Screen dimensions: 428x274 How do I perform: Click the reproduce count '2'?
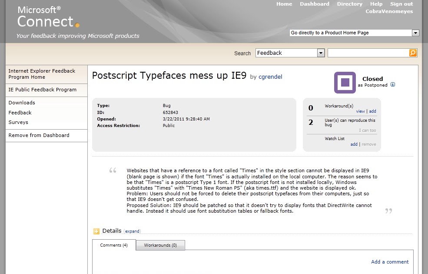pyautogui.click(x=311, y=122)
